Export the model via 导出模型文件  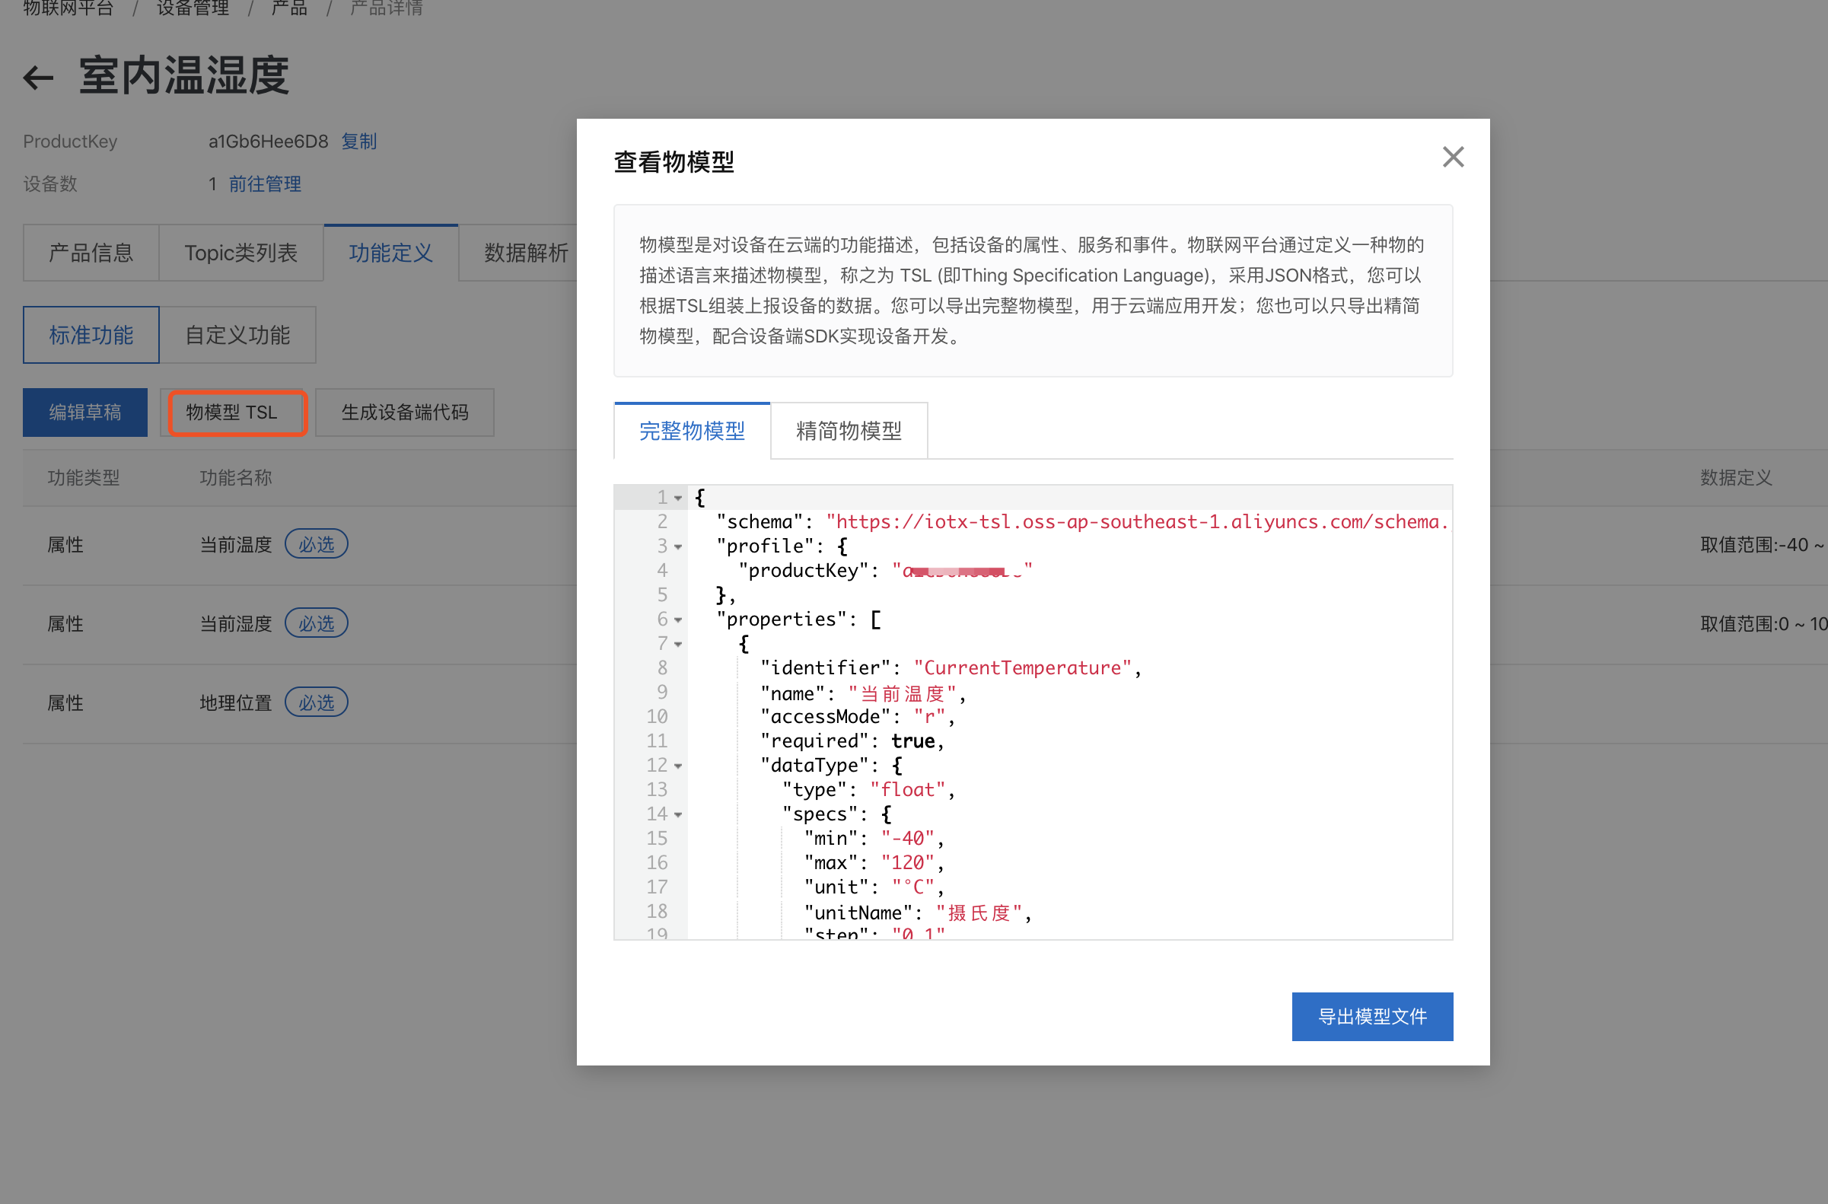[1372, 1016]
